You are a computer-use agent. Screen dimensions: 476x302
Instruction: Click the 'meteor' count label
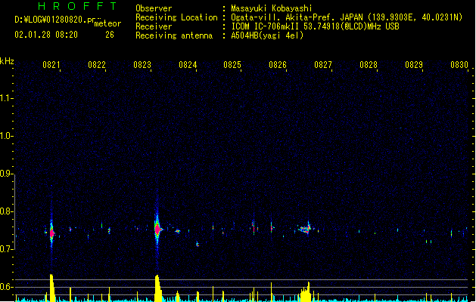point(107,23)
